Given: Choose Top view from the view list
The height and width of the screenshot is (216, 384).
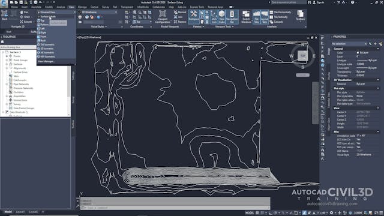Looking at the screenshot, I should (41, 21).
